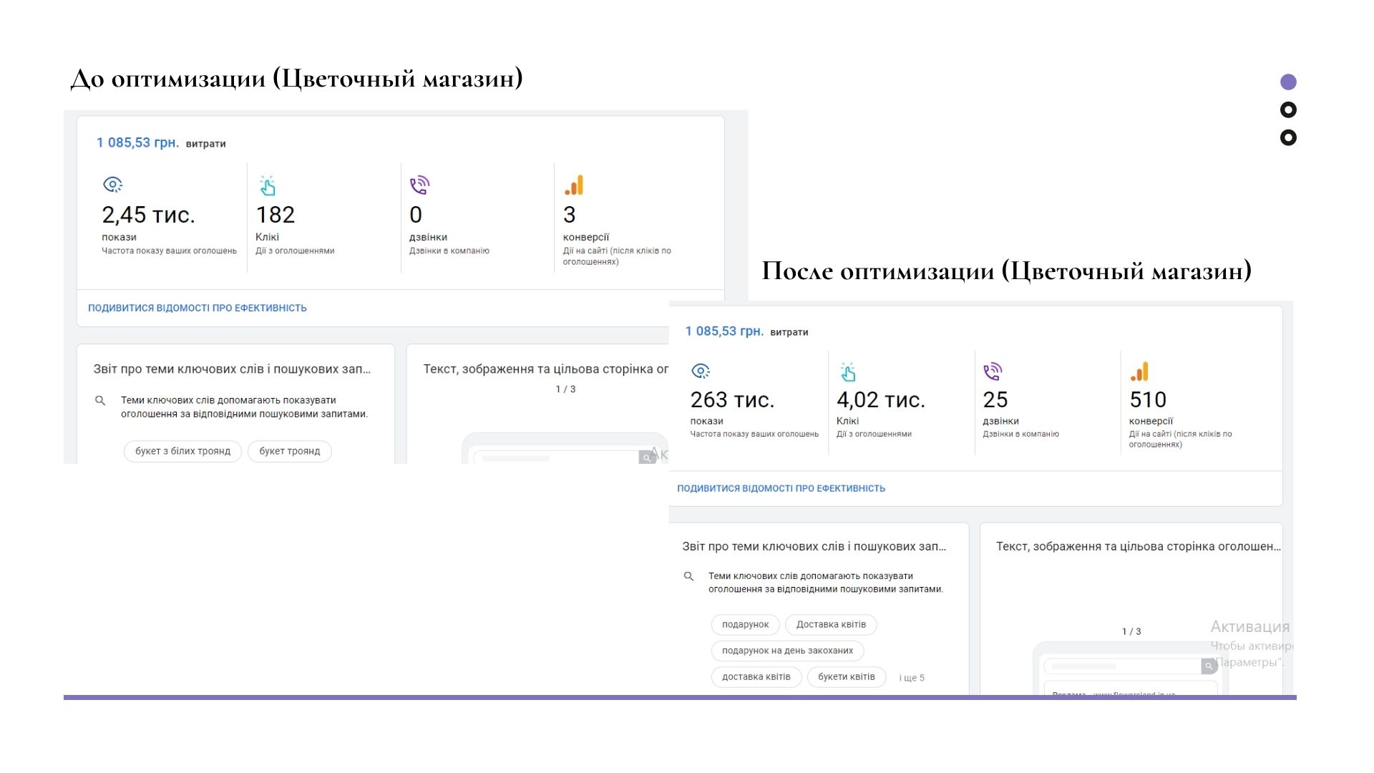Click the 'Доставка квітів' keyword chip
1374x773 pixels.
pyautogui.click(x=831, y=624)
